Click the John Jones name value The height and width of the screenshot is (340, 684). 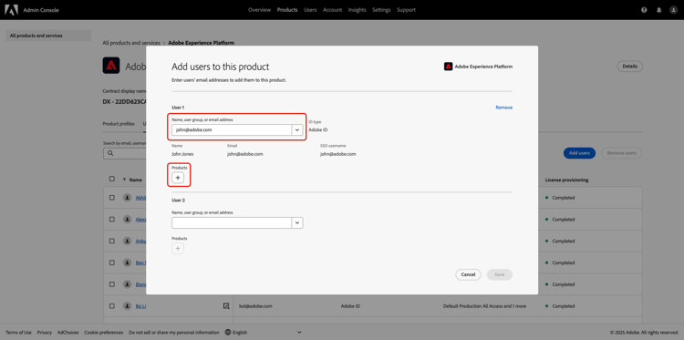point(182,154)
